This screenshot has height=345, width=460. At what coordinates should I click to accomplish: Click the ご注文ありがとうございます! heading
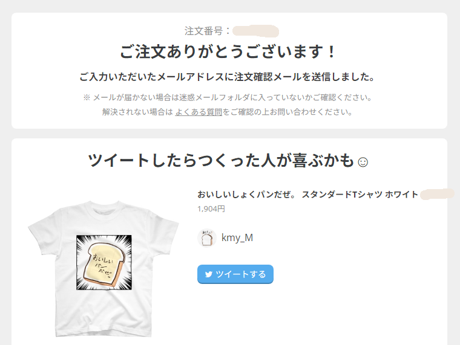[x=229, y=52]
